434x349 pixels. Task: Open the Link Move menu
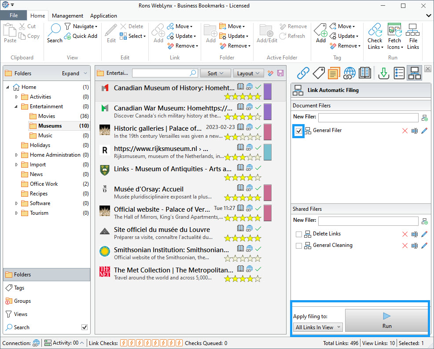click(x=180, y=26)
